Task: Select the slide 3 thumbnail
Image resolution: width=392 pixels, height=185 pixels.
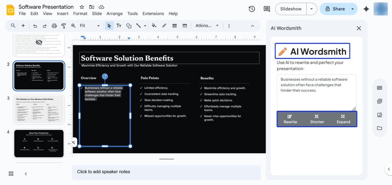Action: click(x=39, y=109)
